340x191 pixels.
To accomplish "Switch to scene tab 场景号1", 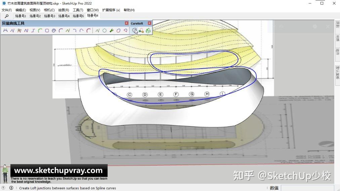I will pos(20,16).
